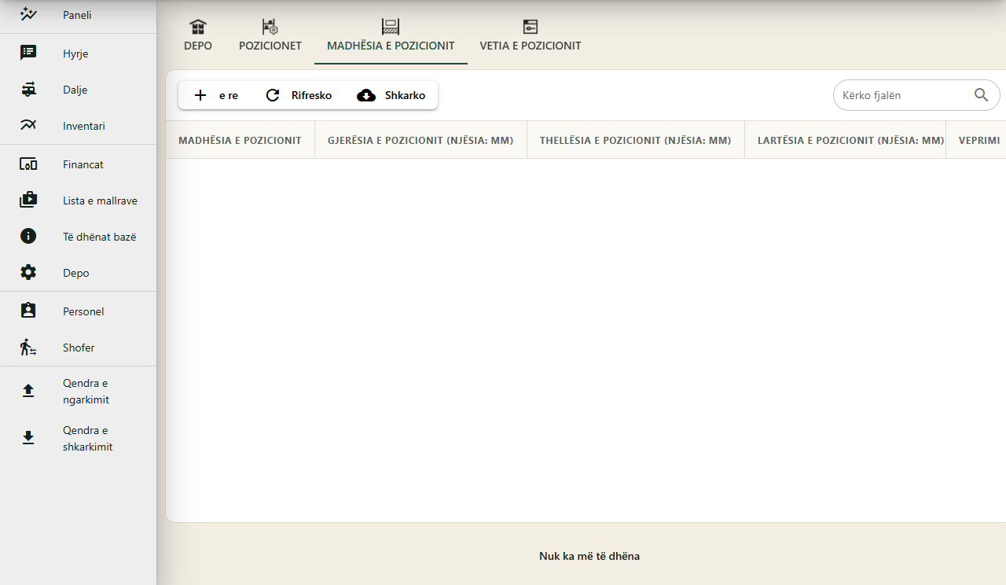Switch to the POZICIONET tab
The height and width of the screenshot is (585, 1006).
pyautogui.click(x=270, y=37)
